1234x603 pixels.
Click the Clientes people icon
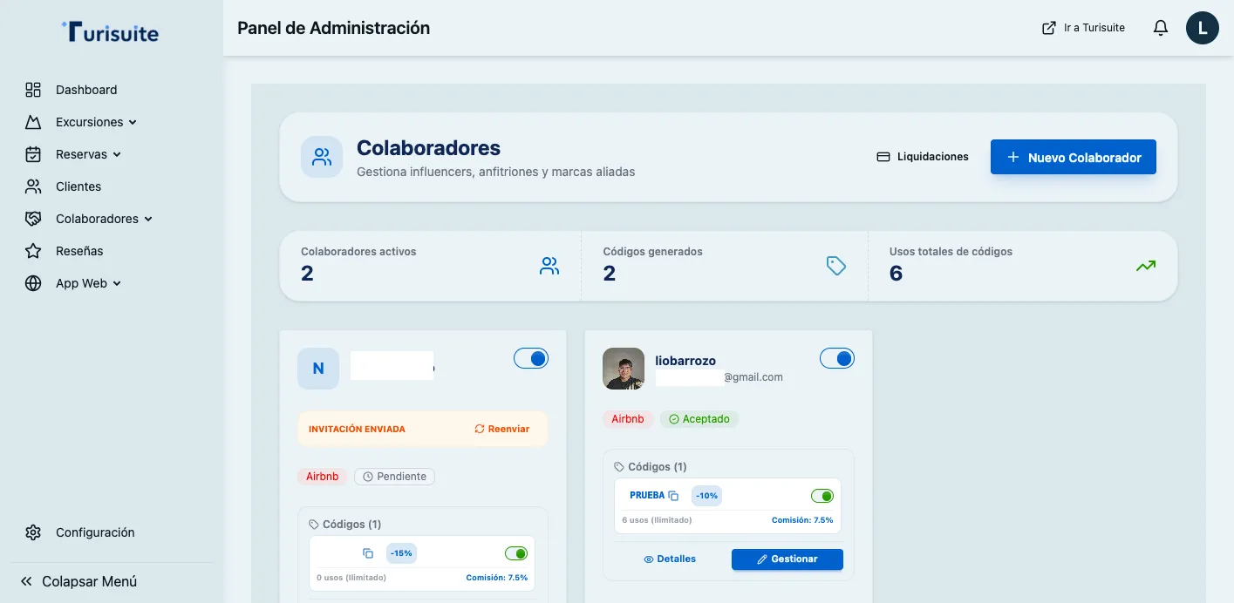click(x=33, y=186)
